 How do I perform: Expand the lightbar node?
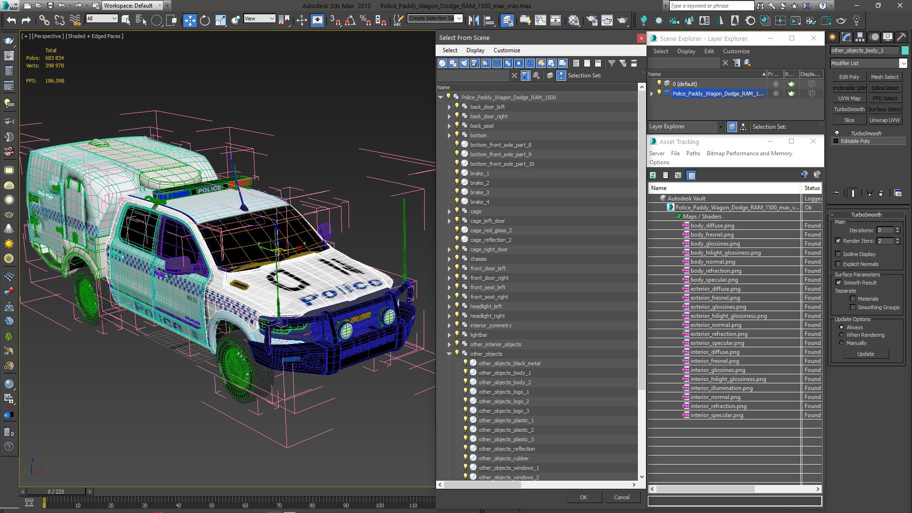(449, 335)
